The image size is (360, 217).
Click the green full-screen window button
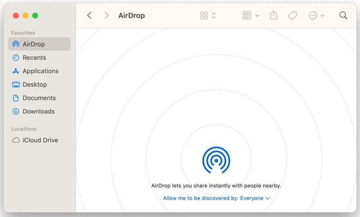click(35, 16)
